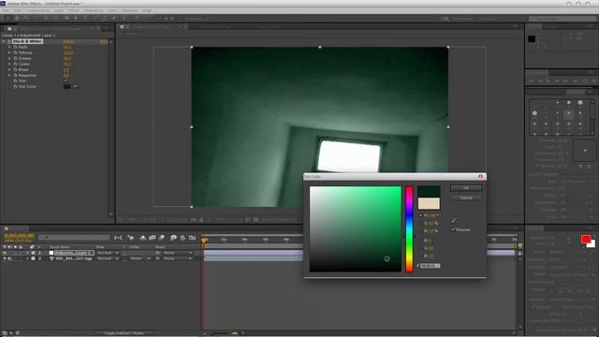Click the eyedropper beside the Tint Color swatch

pos(76,87)
